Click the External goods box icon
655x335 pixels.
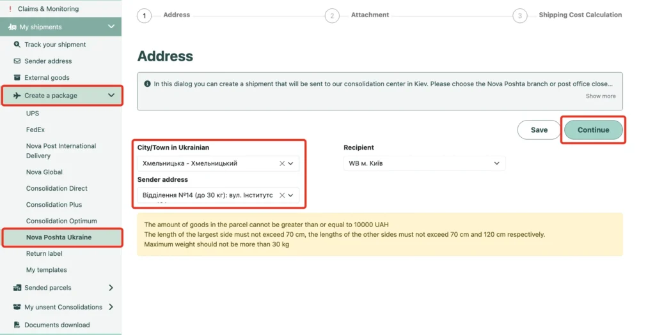click(x=17, y=77)
